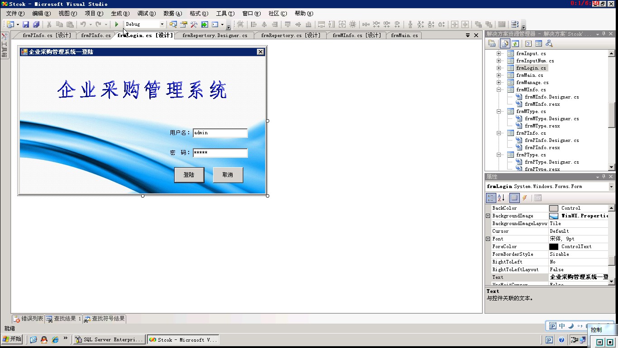Select frmPInfo.resx in Solution Explorer
The height and width of the screenshot is (348, 618).
(542, 147)
